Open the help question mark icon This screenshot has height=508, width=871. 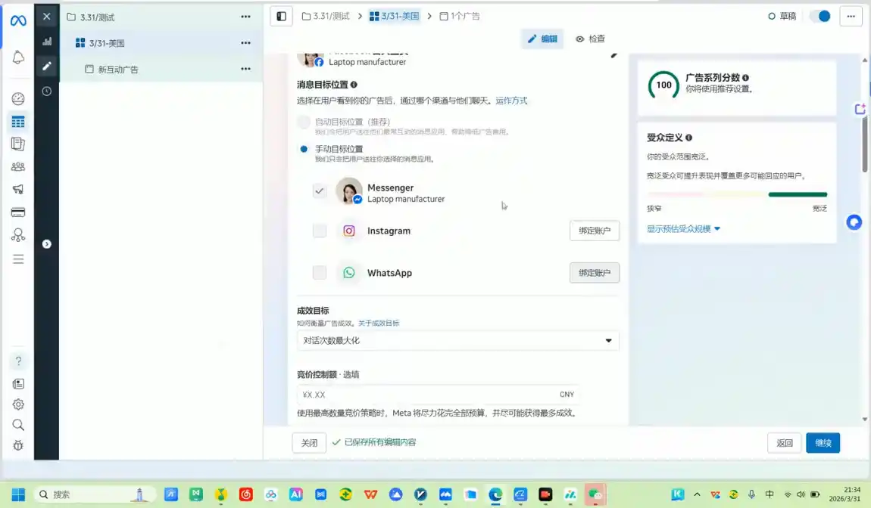pyautogui.click(x=18, y=361)
